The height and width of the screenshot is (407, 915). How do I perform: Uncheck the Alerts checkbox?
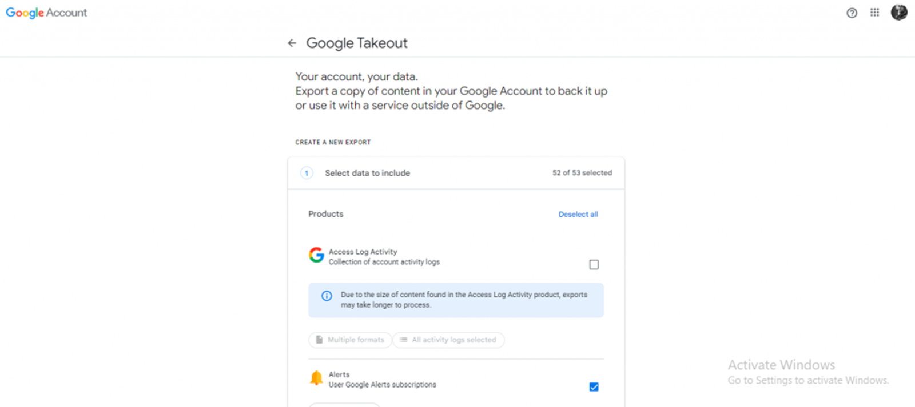coord(594,387)
